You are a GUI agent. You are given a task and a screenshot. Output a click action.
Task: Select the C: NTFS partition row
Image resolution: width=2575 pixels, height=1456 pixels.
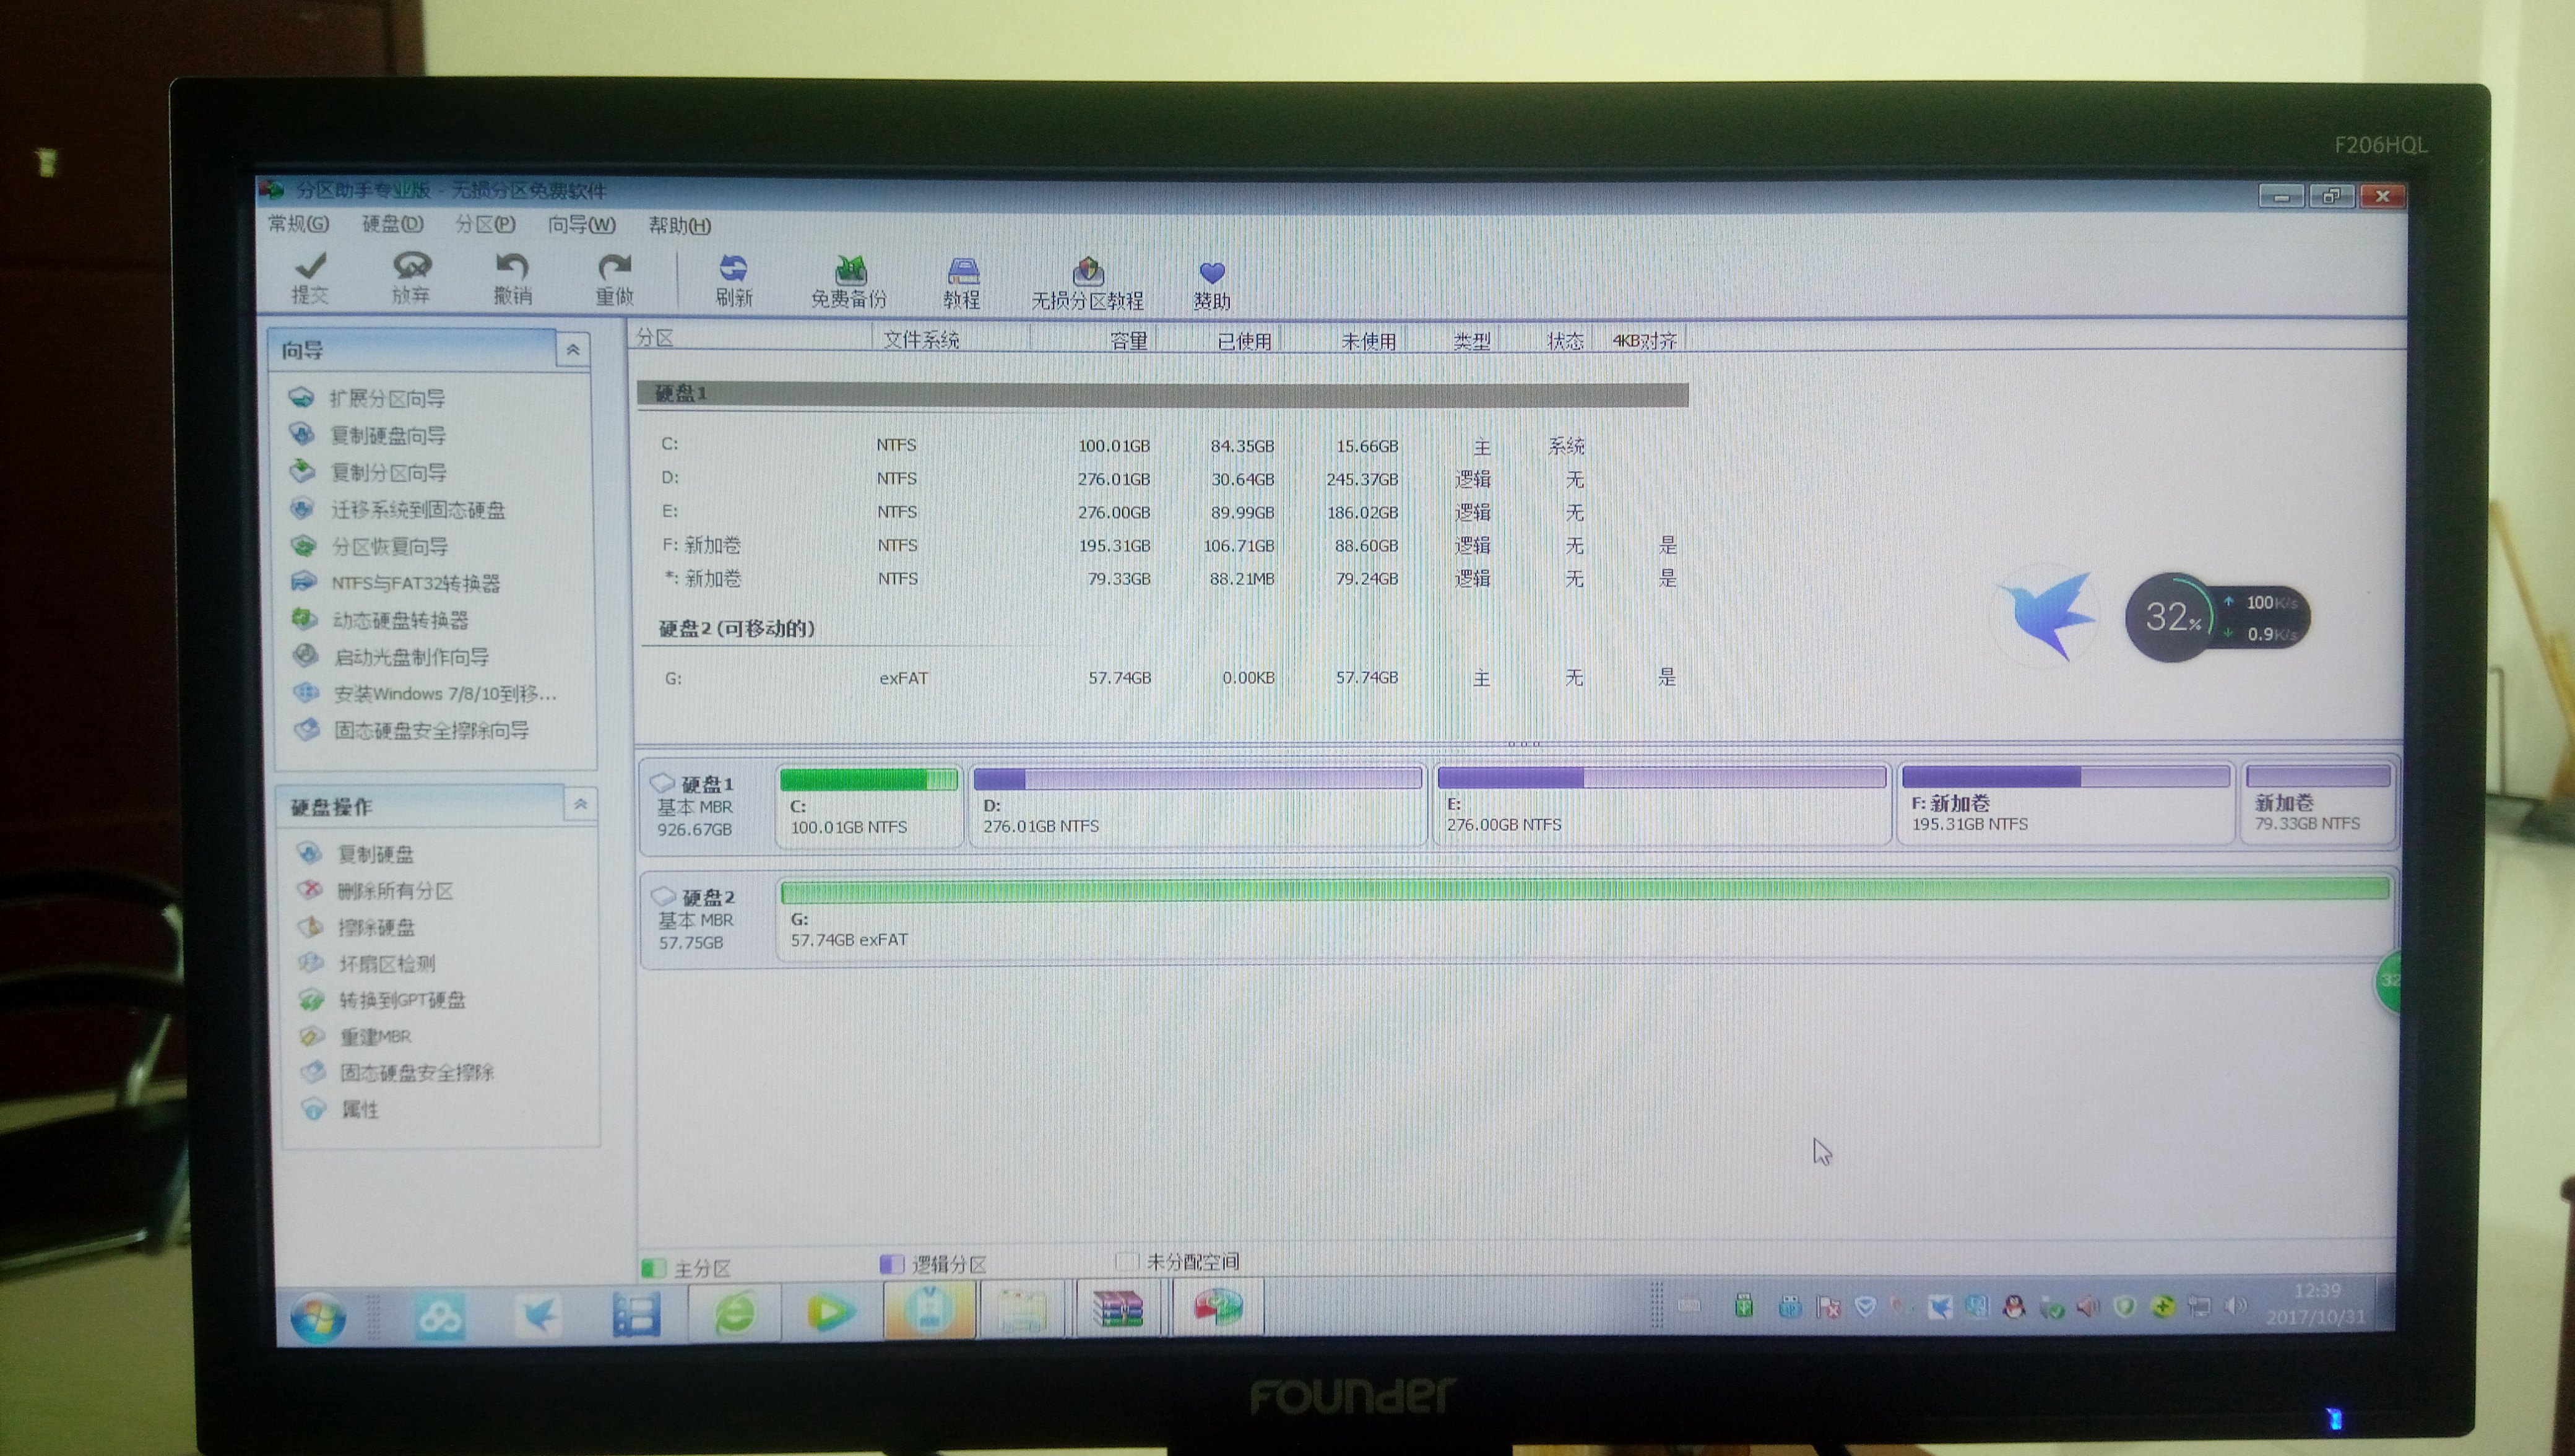point(1162,445)
